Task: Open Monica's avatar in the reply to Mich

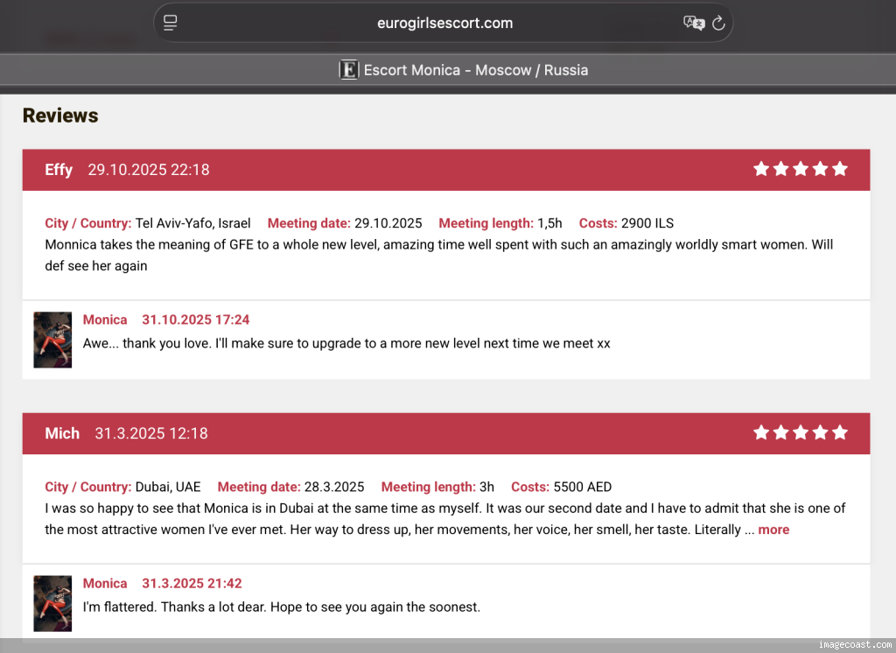Action: [52, 603]
